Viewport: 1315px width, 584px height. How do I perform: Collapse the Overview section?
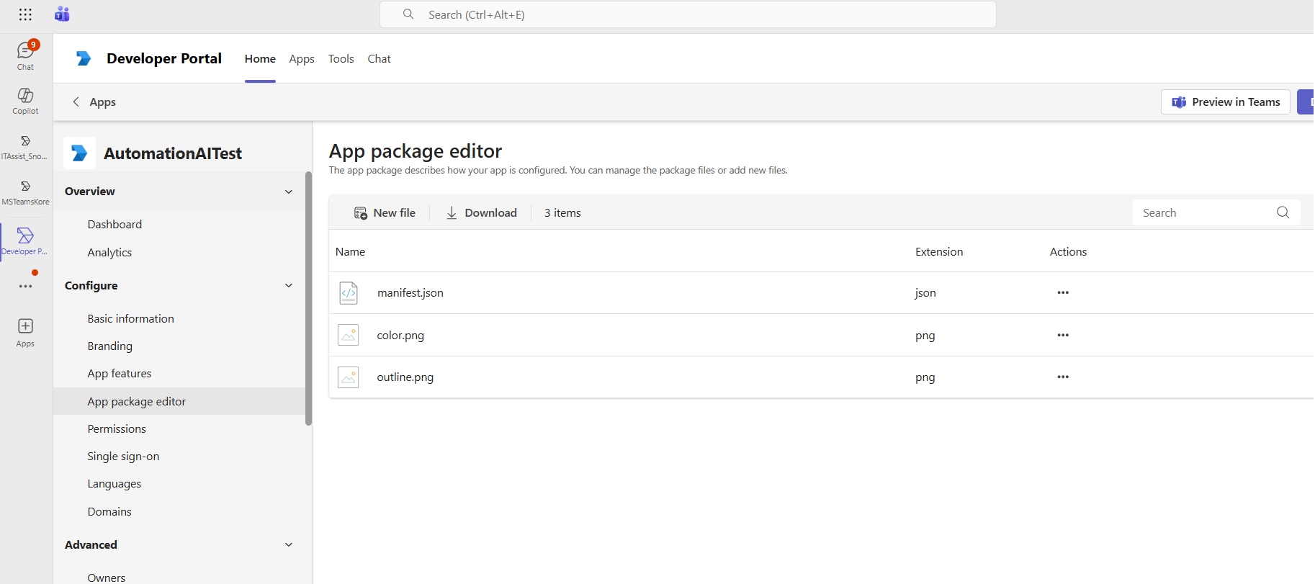click(x=289, y=192)
